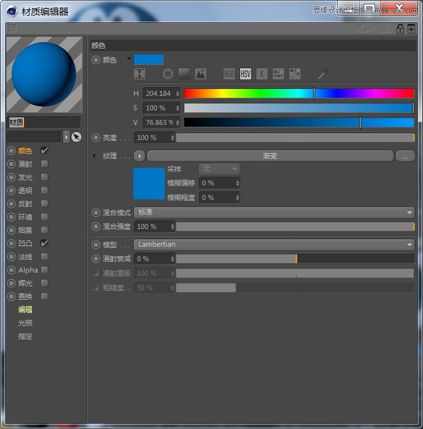
Task: Activate the eyedropper color picker
Action: coord(323,74)
